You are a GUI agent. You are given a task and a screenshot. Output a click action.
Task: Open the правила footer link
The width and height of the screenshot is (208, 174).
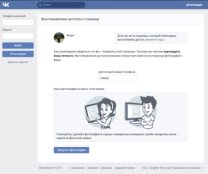coord(93,168)
